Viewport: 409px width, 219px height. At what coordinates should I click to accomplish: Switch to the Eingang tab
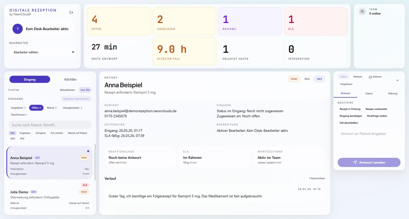30,79
